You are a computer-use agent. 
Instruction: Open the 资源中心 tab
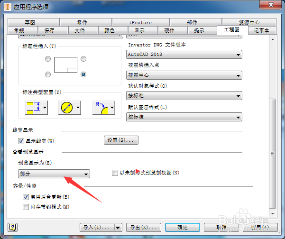pyautogui.click(x=249, y=22)
